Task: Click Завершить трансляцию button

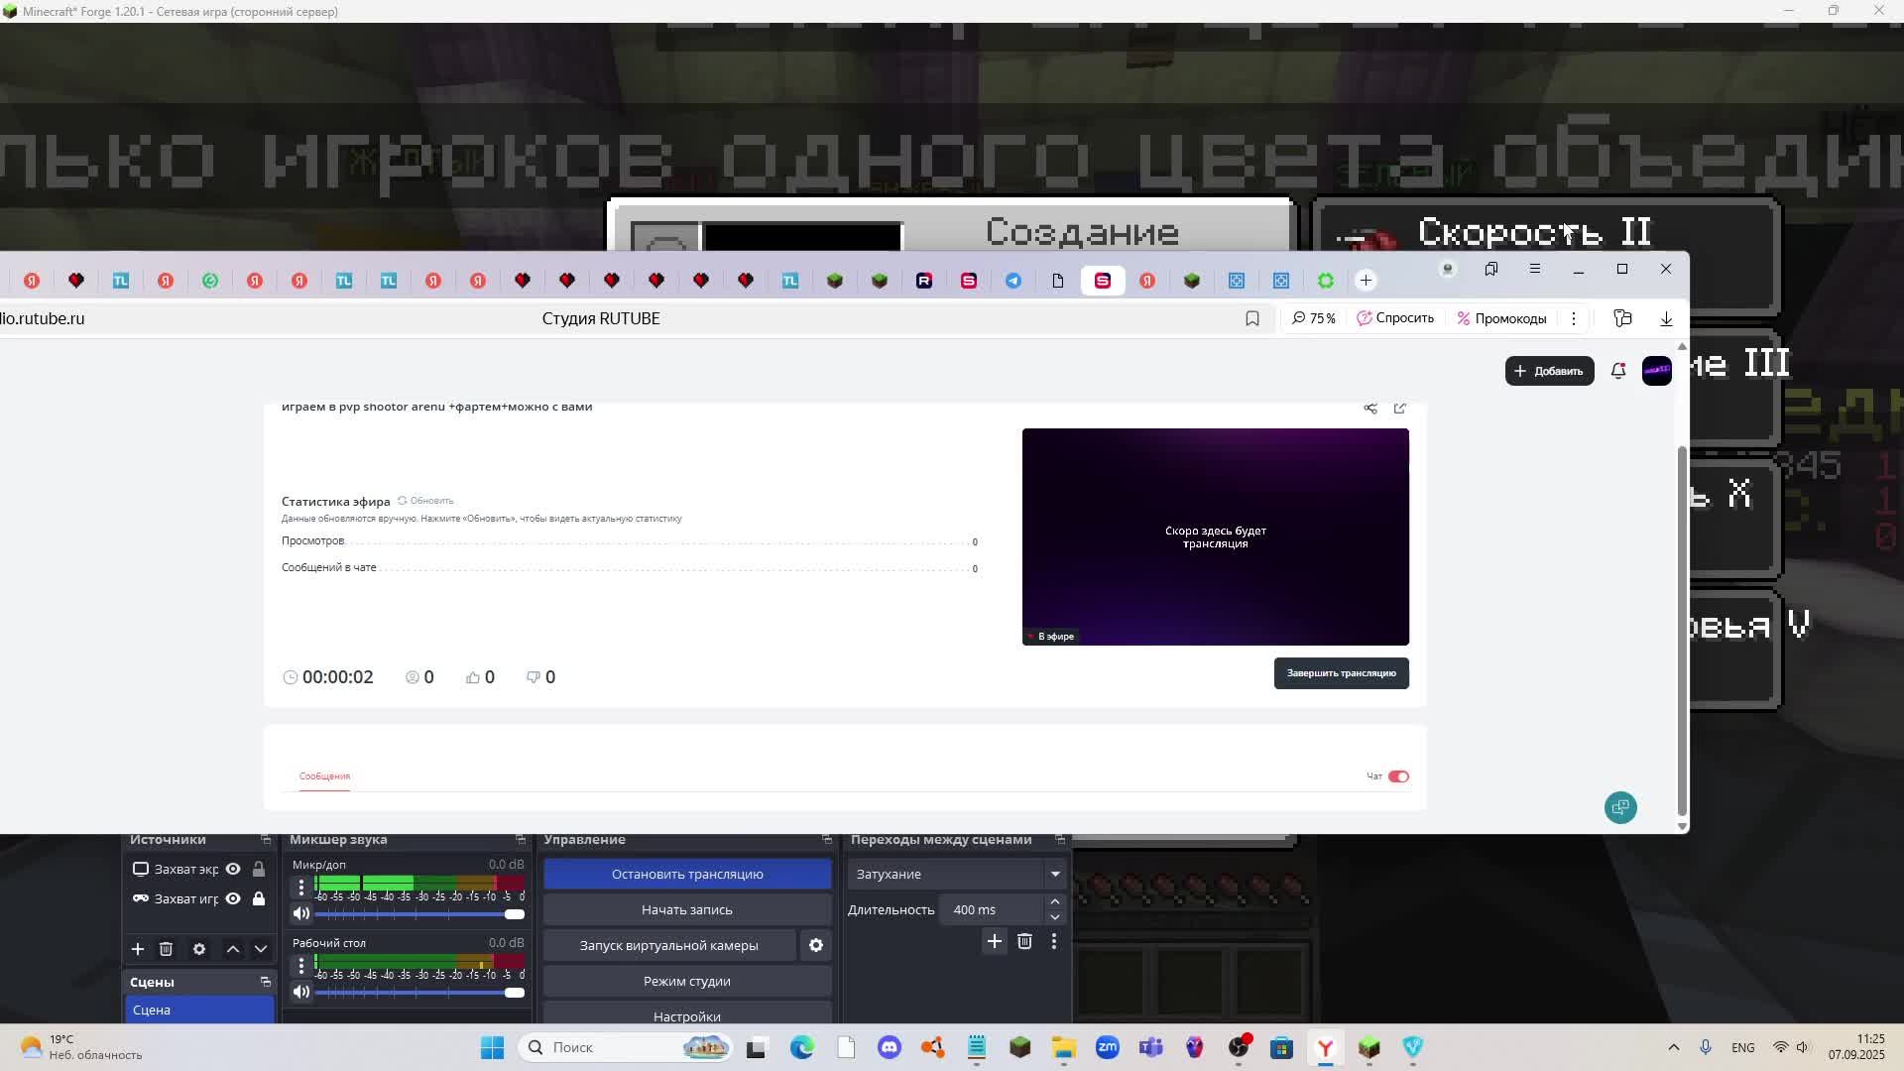Action: 1341,673
